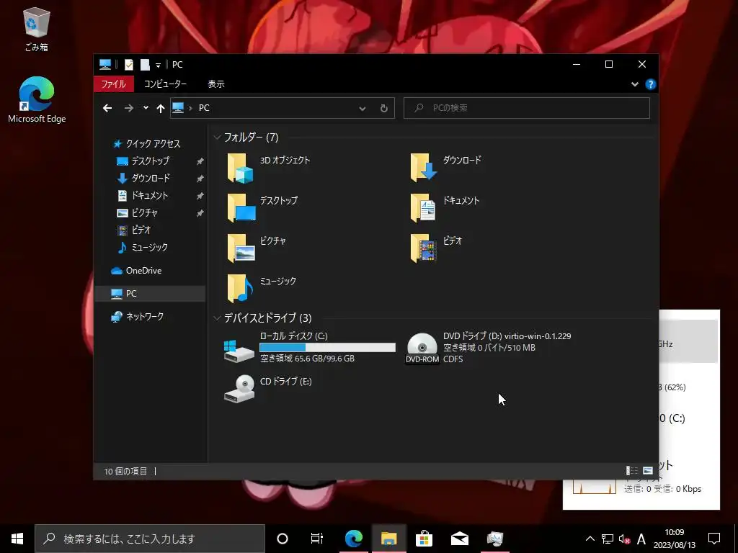Open the 表示 ribbon tab
738x553 pixels.
tap(216, 84)
